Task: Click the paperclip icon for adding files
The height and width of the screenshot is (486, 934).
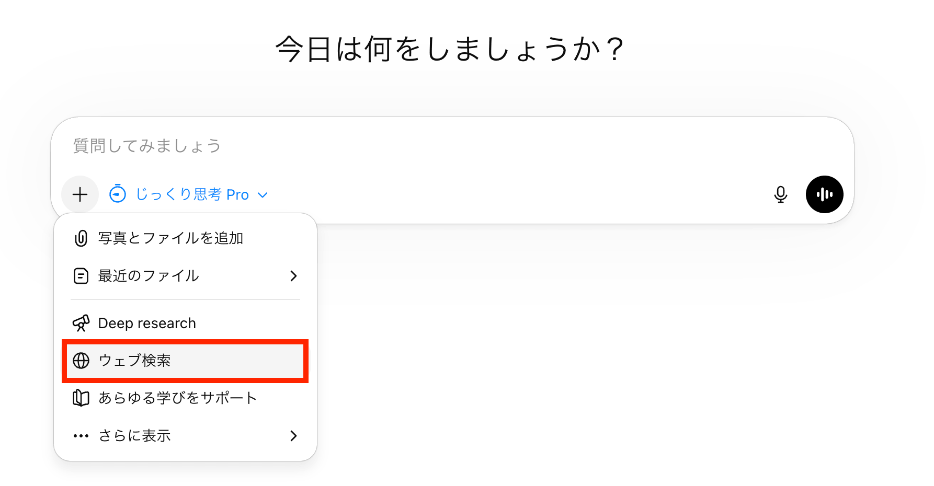Action: coord(81,238)
